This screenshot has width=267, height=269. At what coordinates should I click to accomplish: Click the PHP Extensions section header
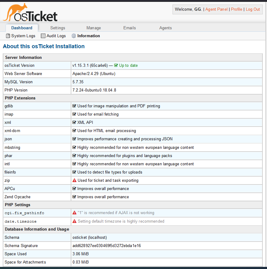tap(20, 98)
